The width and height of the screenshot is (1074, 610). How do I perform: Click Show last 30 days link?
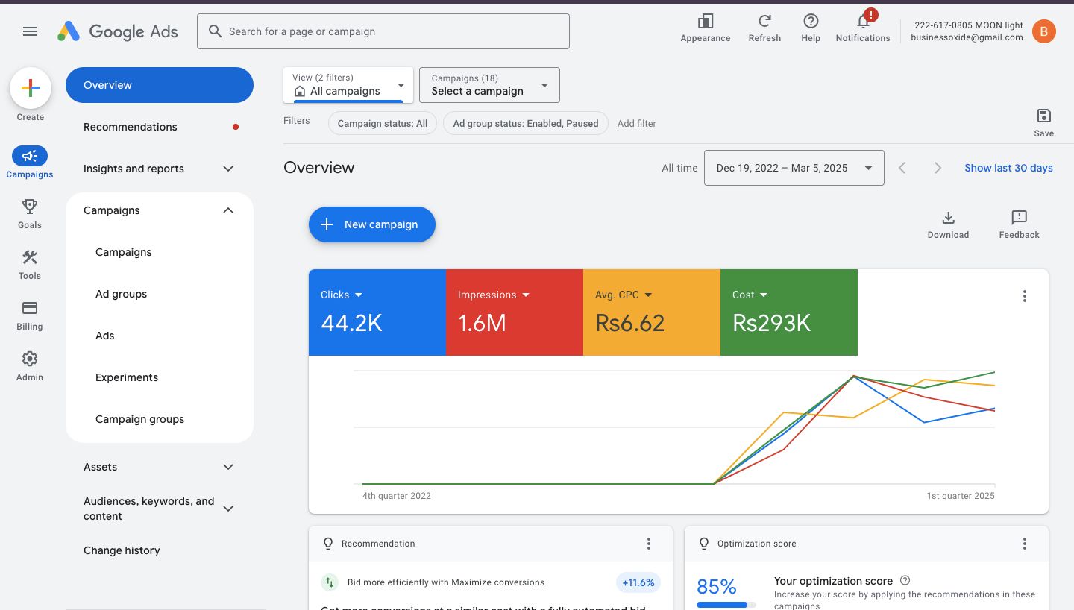point(1008,168)
